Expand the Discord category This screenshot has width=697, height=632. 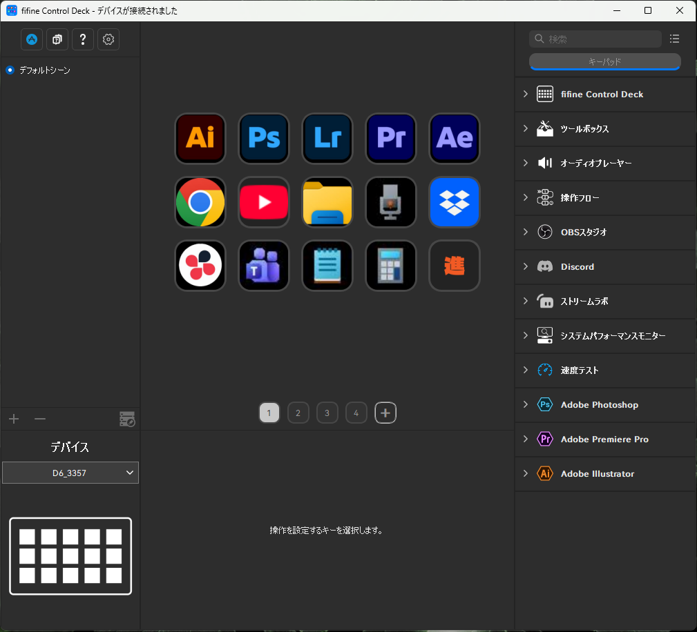click(x=605, y=266)
